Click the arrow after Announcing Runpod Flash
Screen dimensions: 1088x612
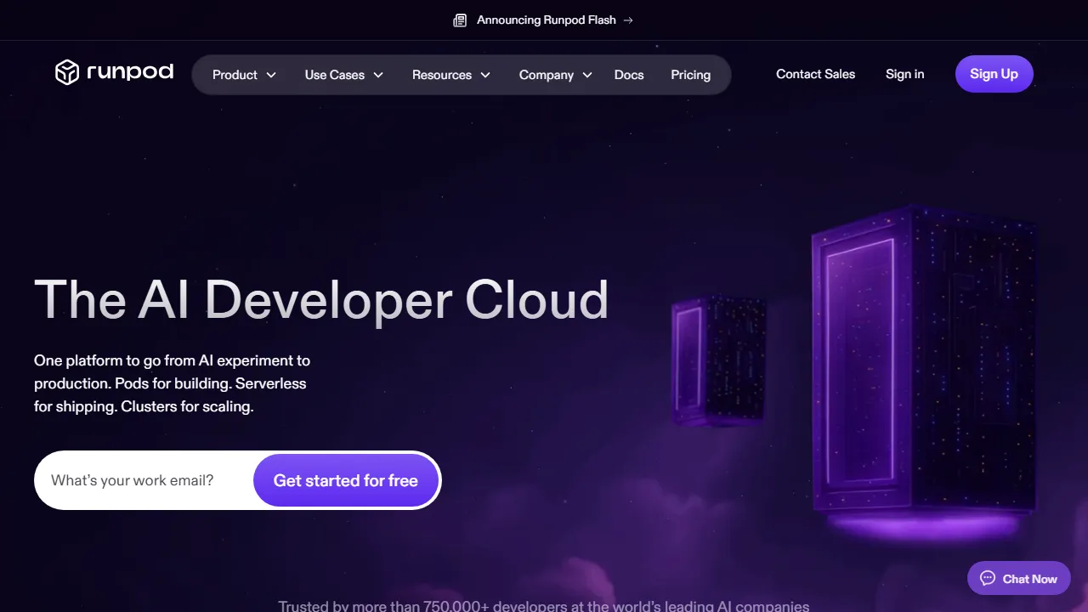pyautogui.click(x=628, y=20)
